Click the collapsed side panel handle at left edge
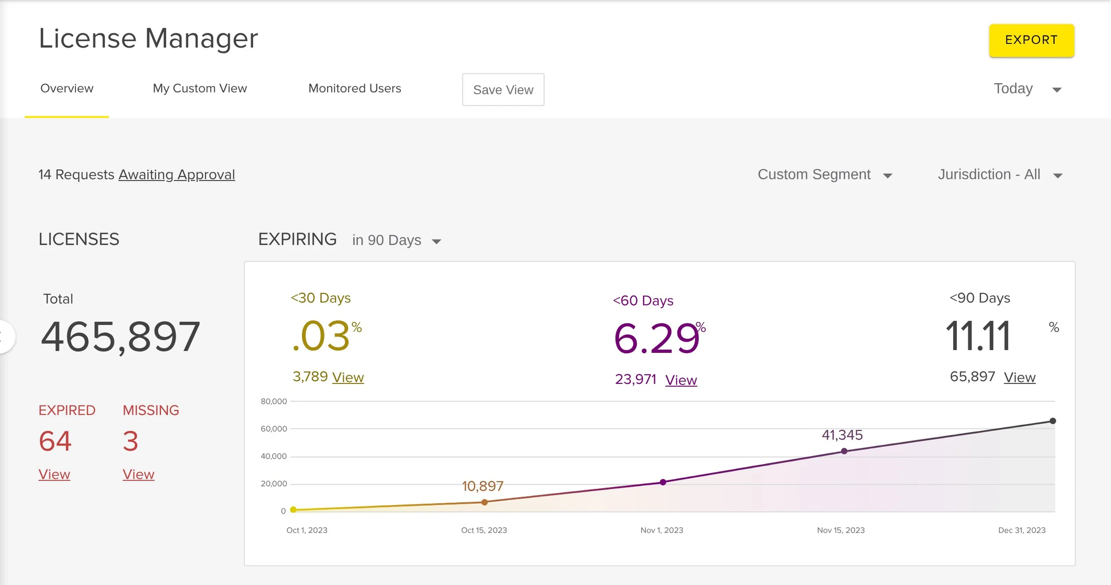The width and height of the screenshot is (1111, 585). click(6, 337)
